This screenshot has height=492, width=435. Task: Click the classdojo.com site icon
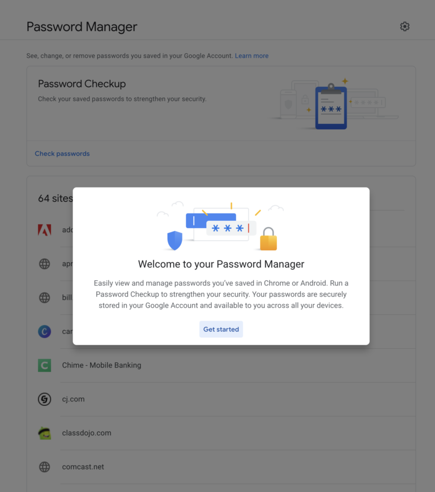(x=44, y=433)
